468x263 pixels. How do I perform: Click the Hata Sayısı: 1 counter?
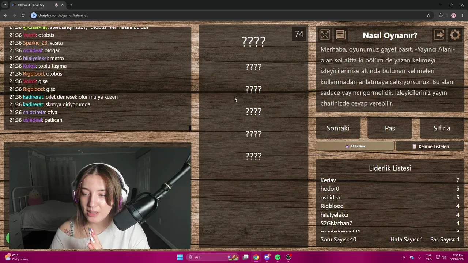(407, 240)
